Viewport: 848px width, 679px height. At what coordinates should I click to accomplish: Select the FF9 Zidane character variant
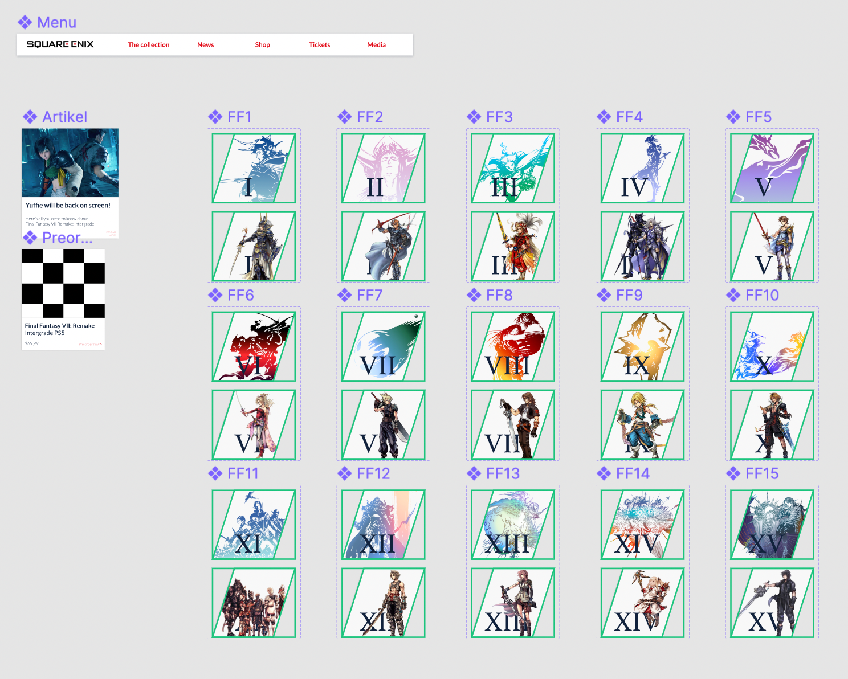[642, 424]
